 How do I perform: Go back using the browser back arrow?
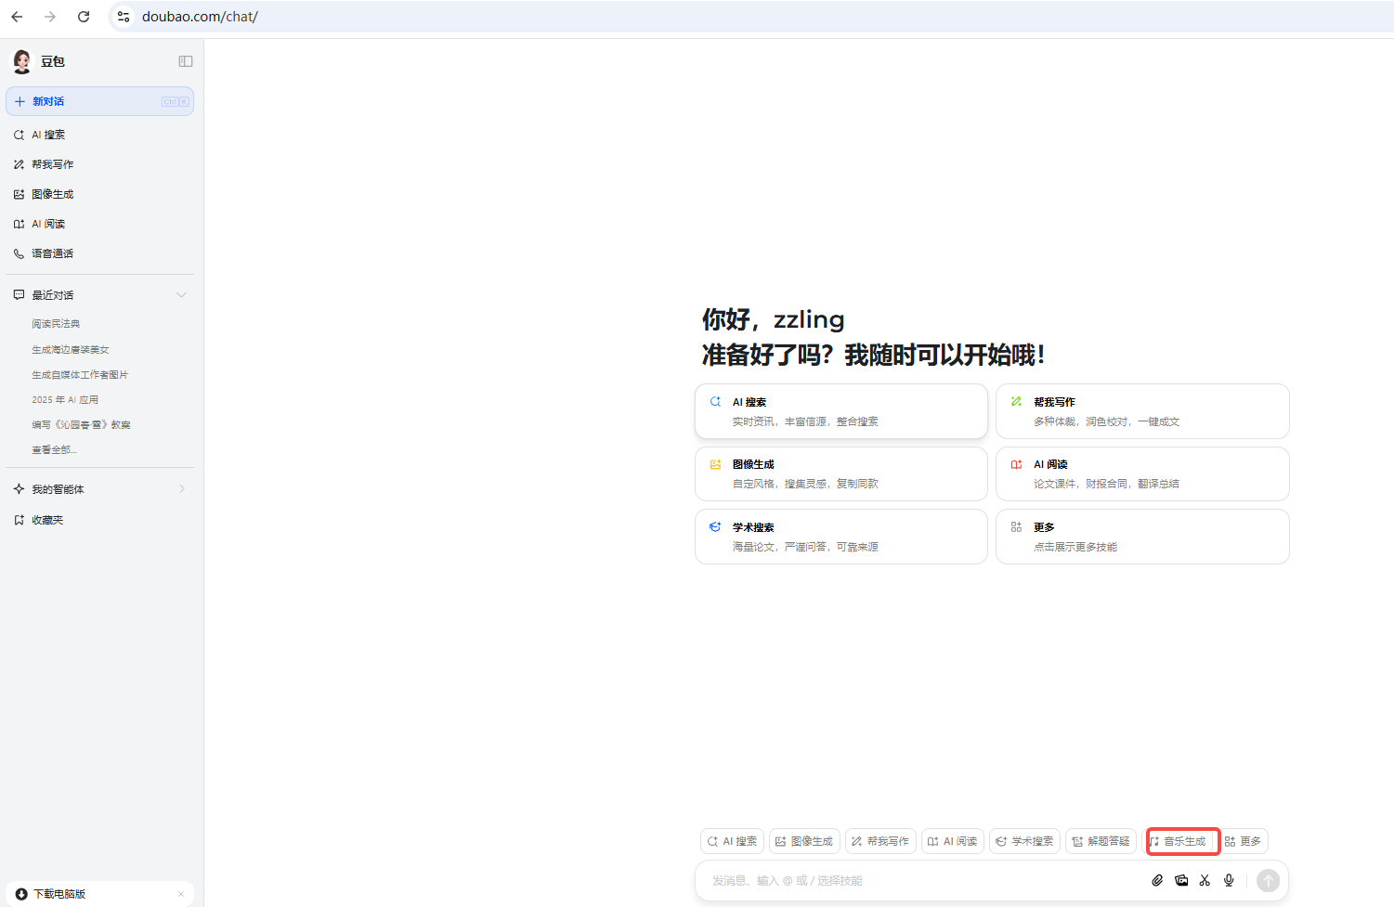17,17
